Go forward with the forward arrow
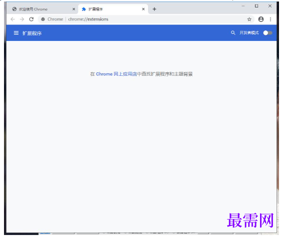Viewport: 283px width, 236px height. click(x=22, y=19)
